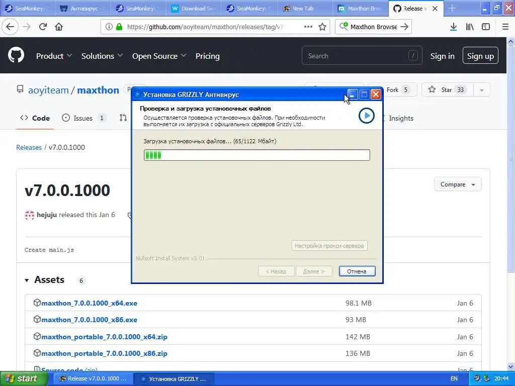
Task: Click the Grizzly round play logo in installer
Action: tap(366, 116)
